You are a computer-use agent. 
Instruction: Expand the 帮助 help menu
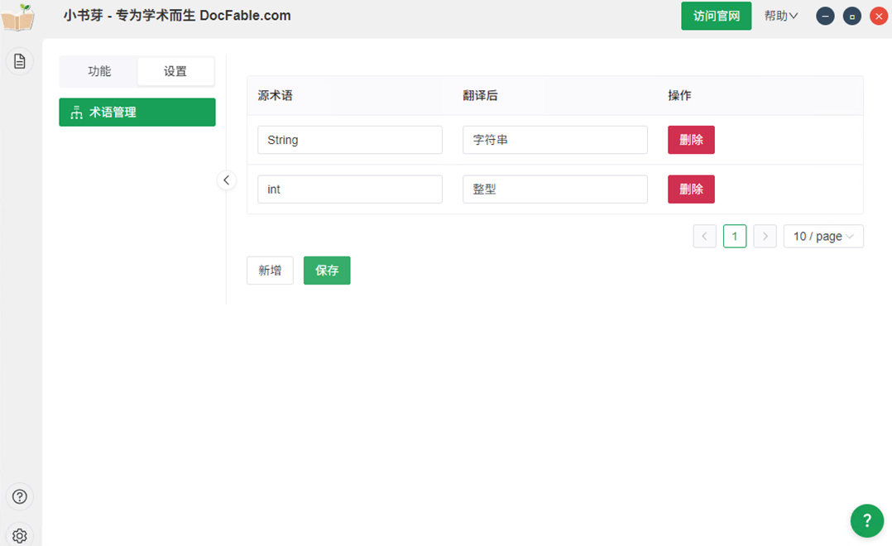pos(780,16)
